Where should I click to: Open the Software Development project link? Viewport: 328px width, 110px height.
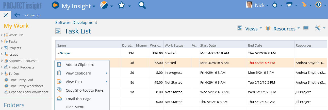pos(76,22)
